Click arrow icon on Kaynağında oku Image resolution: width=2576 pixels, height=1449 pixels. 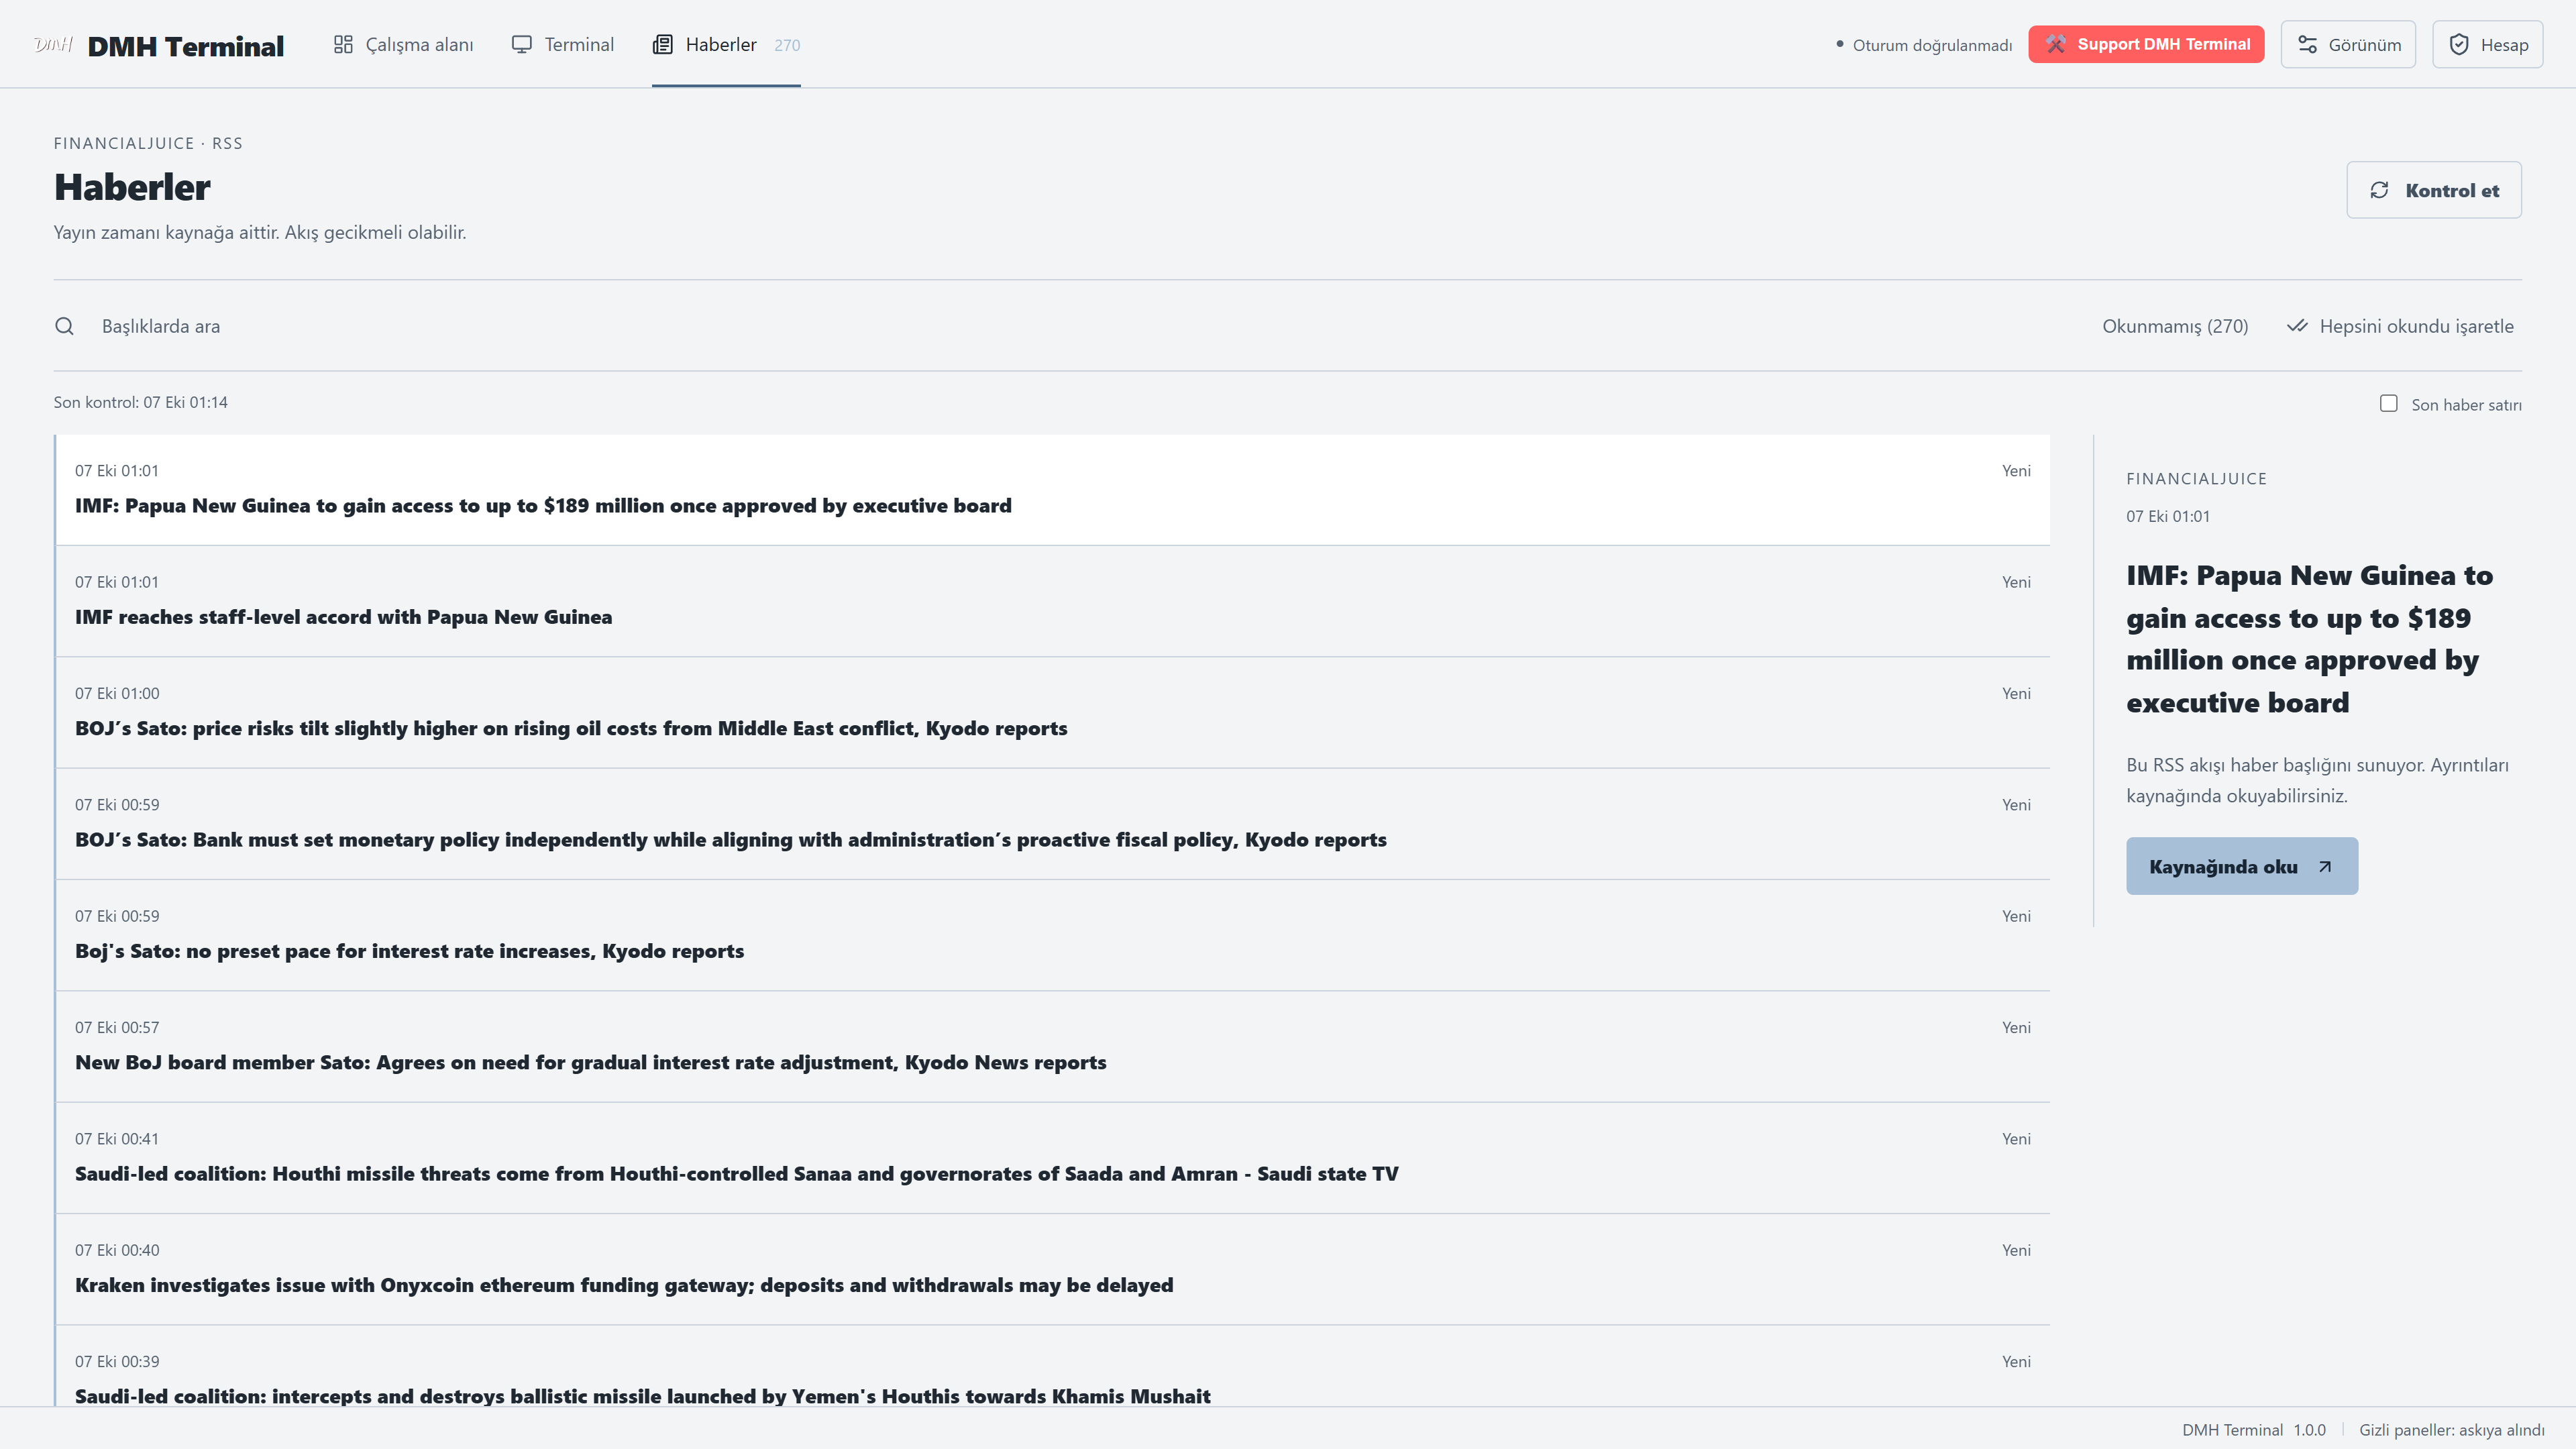(x=2325, y=867)
